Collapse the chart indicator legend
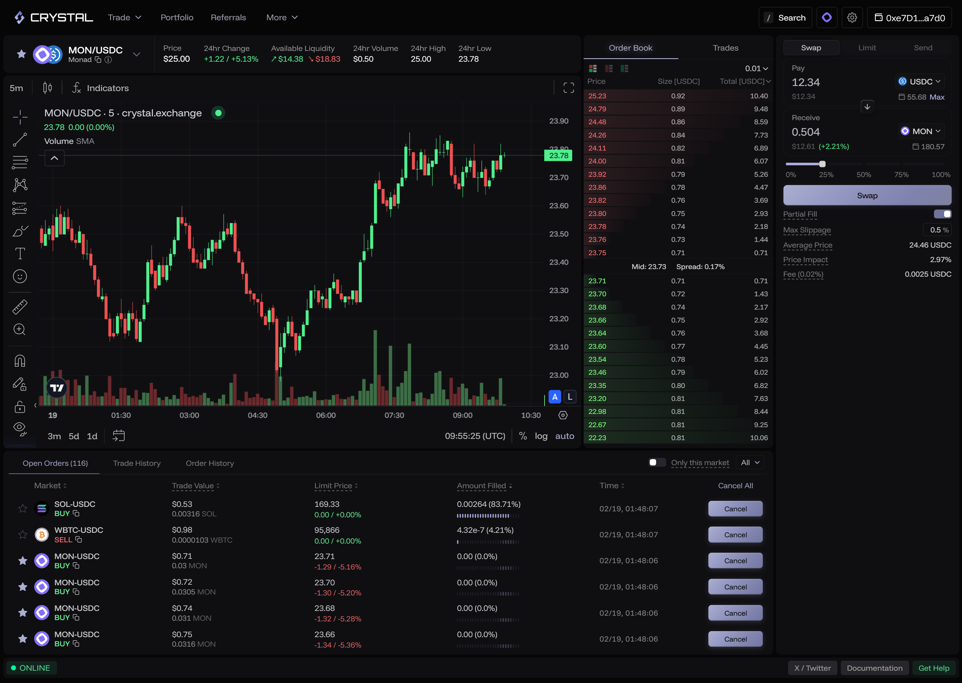962x683 pixels. [54, 158]
